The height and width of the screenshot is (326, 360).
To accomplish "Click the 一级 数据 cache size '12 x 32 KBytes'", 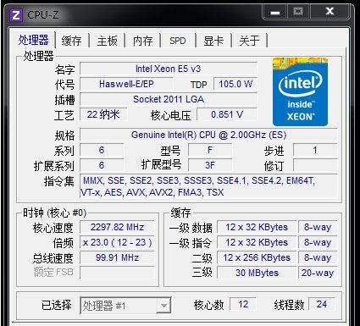I will pos(257,227).
